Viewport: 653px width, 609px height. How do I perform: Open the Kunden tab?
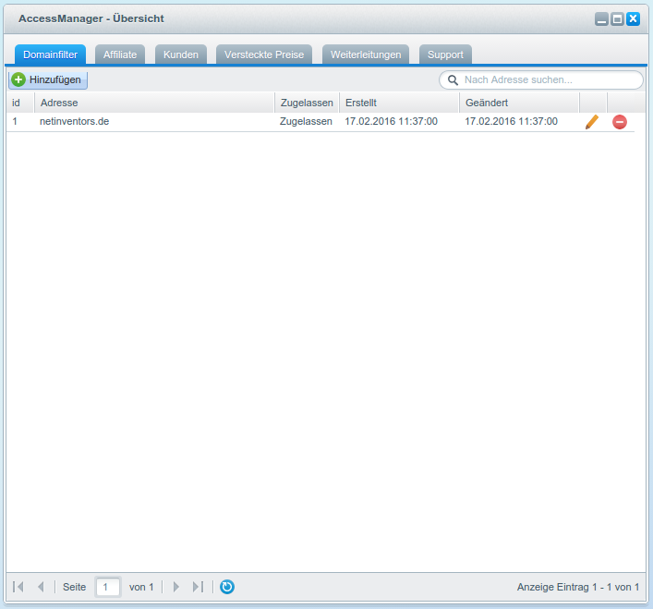(x=181, y=55)
